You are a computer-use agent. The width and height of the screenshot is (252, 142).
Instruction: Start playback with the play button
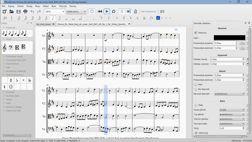tap(107, 12)
